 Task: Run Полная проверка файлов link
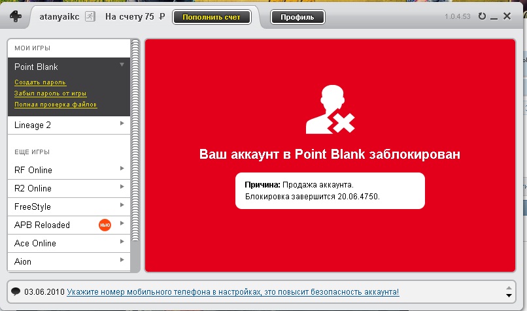56,105
